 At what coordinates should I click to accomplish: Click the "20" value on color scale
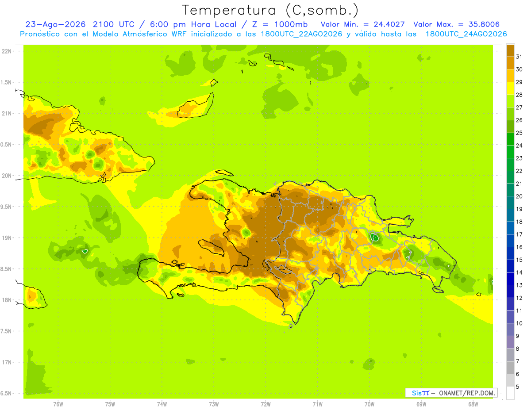(x=519, y=196)
